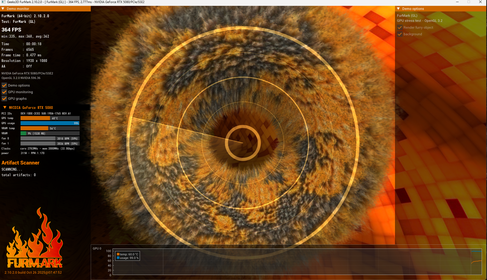Toggle the GPU monitoring checkbox
The image size is (487, 280).
(x=4, y=92)
